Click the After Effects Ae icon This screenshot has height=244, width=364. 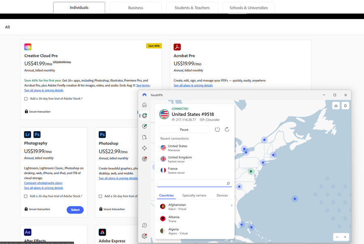pos(28,232)
